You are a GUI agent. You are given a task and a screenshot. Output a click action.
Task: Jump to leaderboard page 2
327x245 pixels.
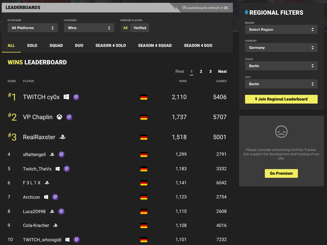pos(201,71)
